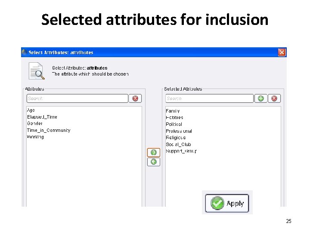The image size is (310, 232).
Task: Pick Time_in_Community from the left list
Action: (49, 130)
